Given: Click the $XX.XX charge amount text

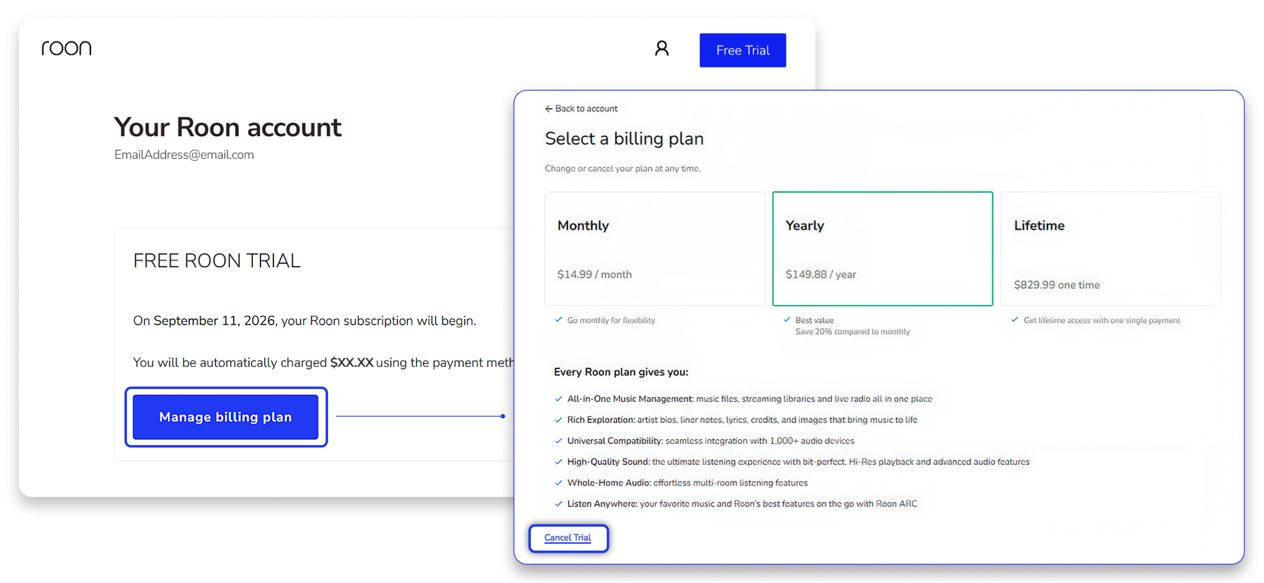Looking at the screenshot, I should coord(352,363).
